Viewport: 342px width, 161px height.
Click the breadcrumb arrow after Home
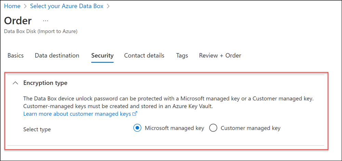coord(25,6)
